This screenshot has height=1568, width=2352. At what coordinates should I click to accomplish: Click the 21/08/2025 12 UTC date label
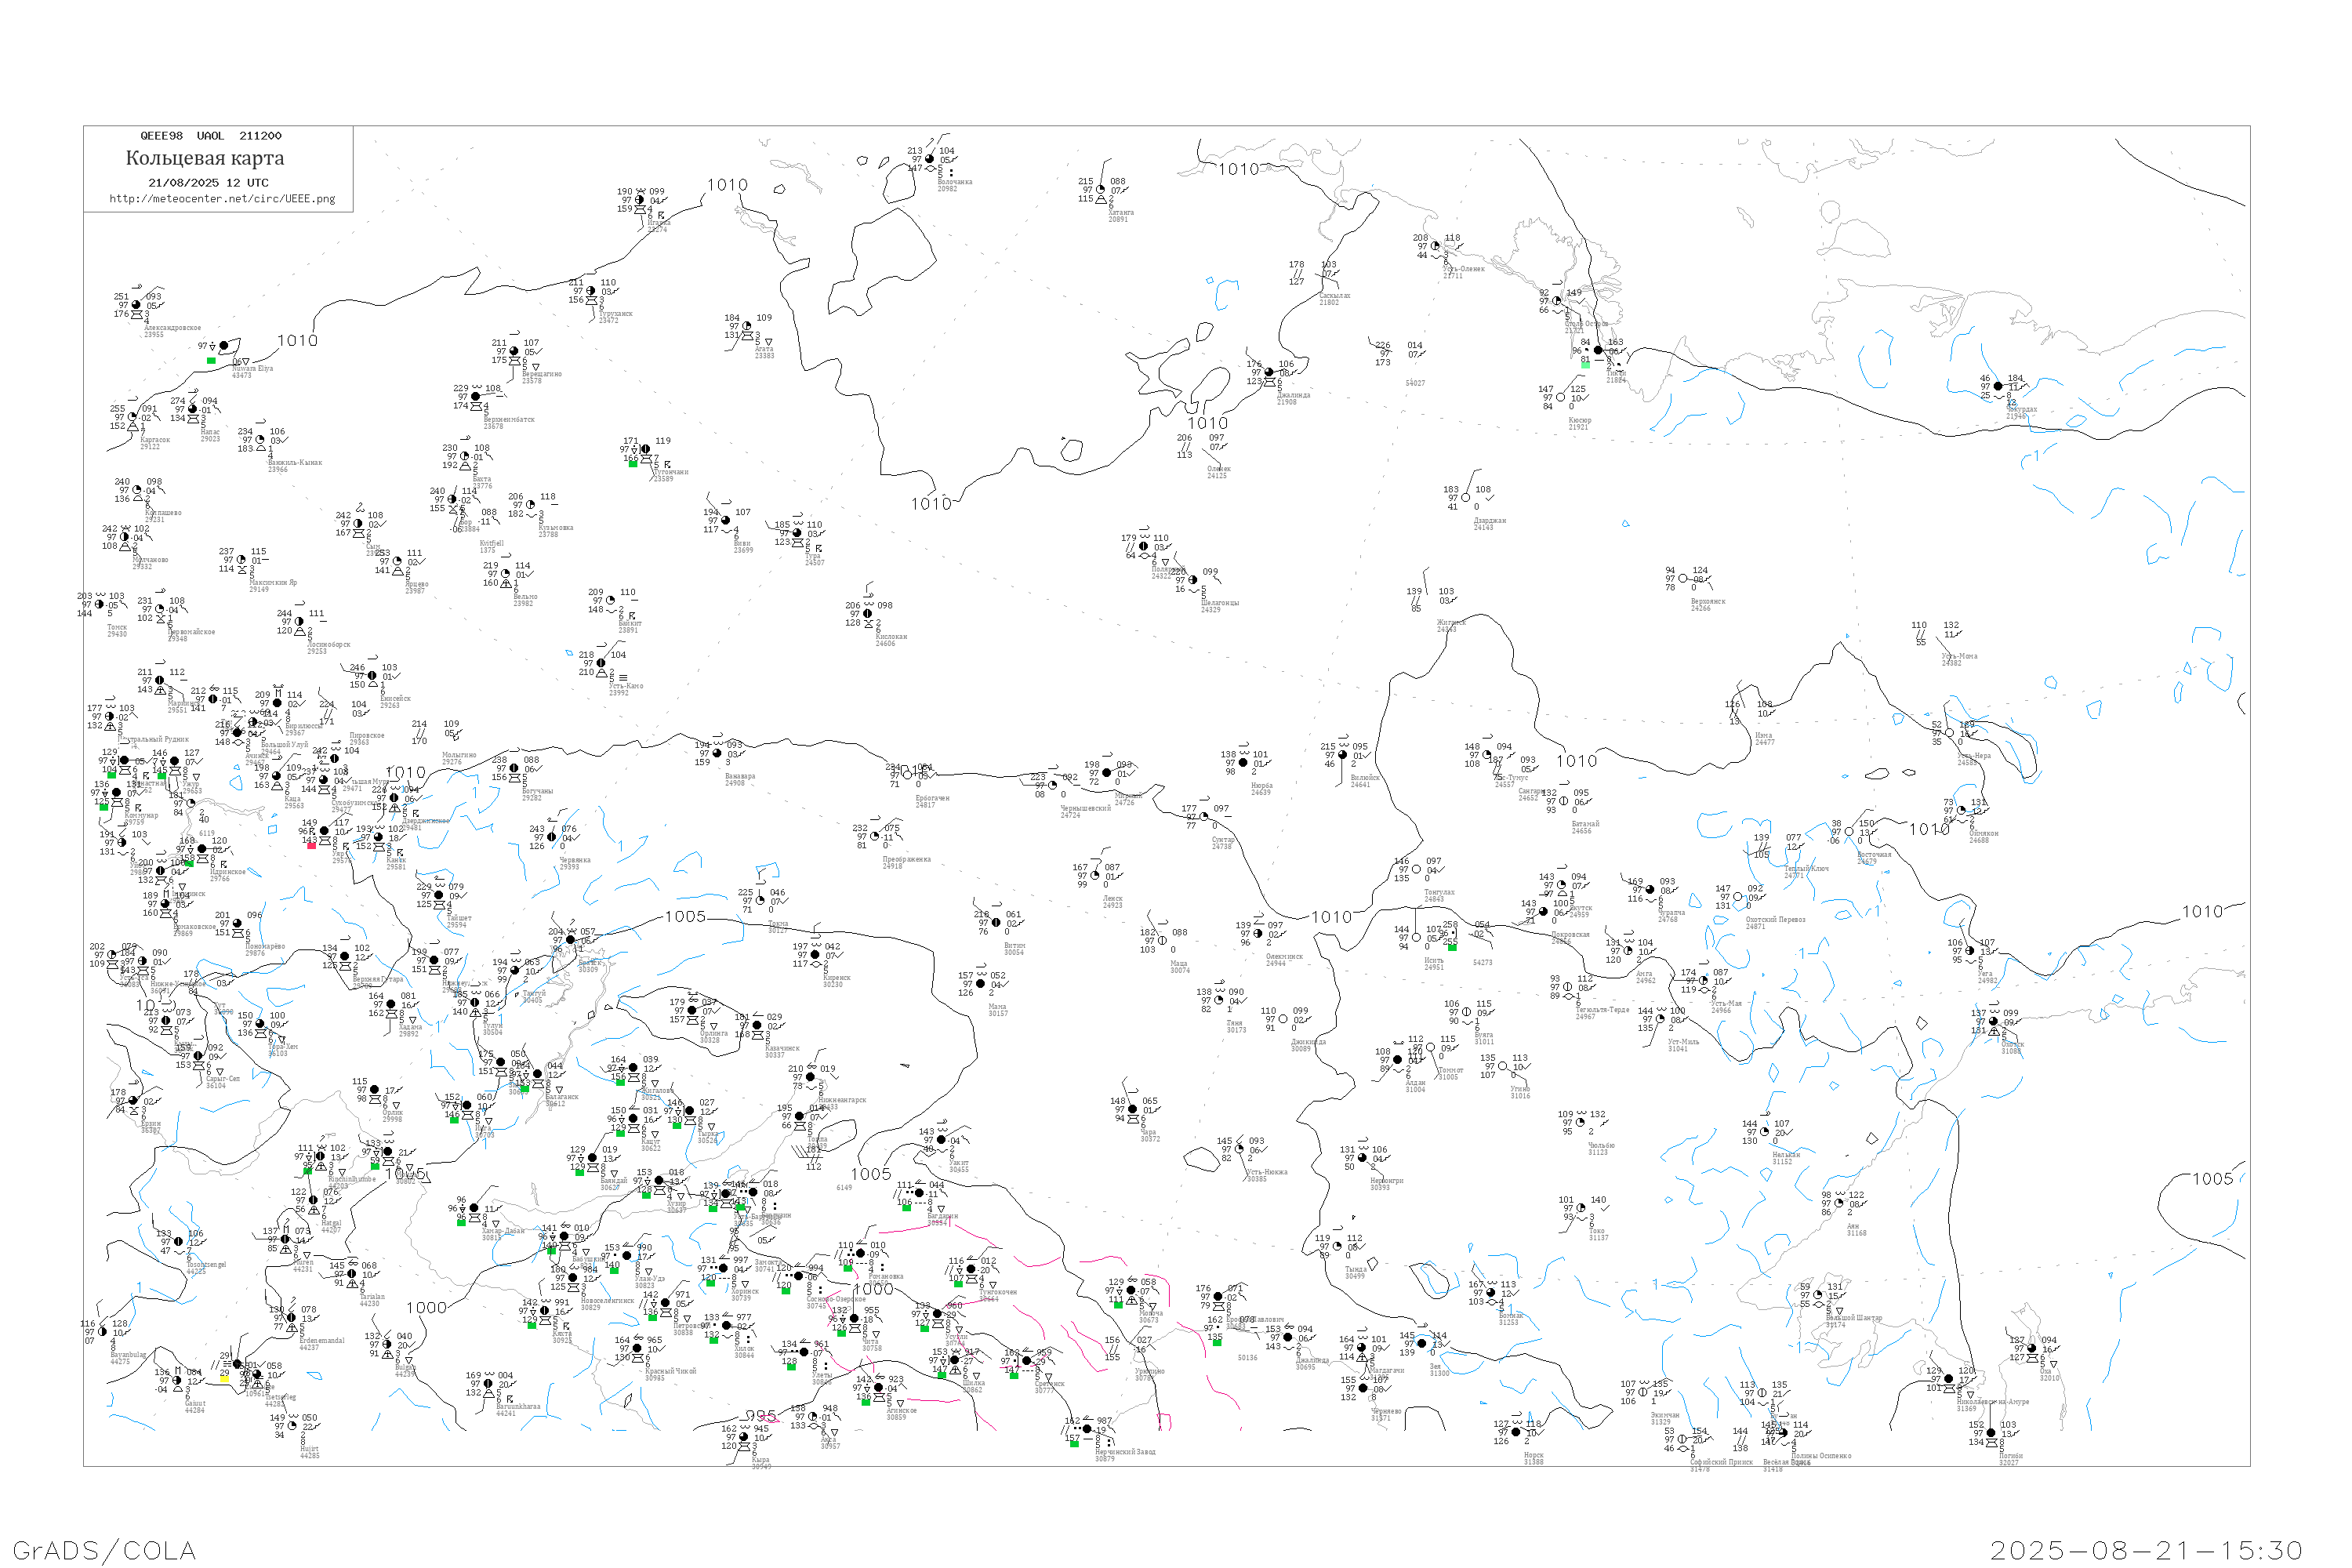pos(208,183)
